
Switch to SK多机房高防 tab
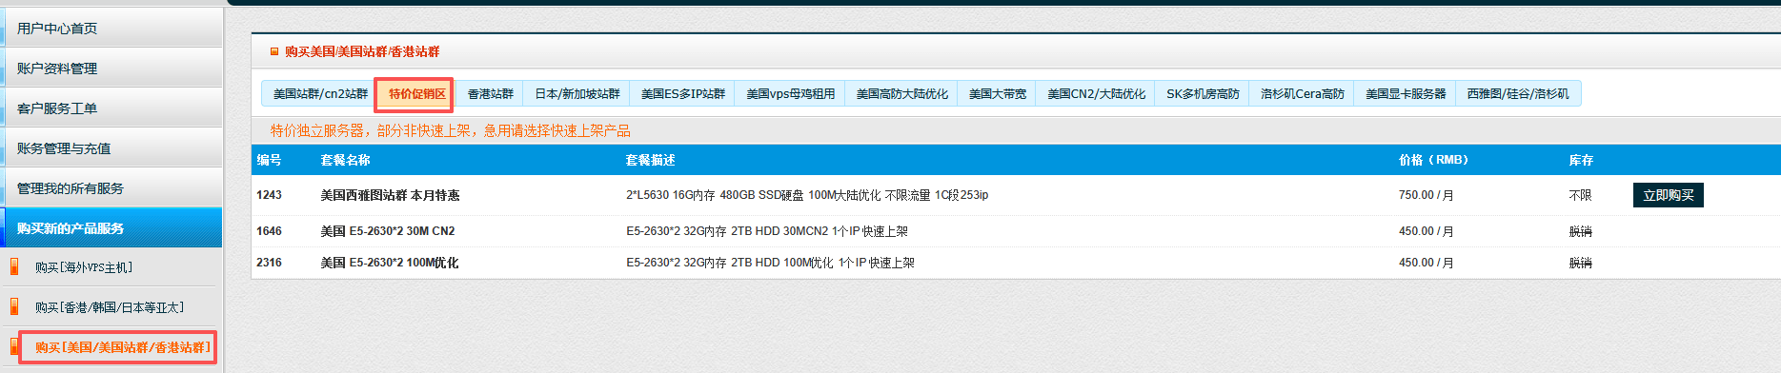(x=1203, y=93)
